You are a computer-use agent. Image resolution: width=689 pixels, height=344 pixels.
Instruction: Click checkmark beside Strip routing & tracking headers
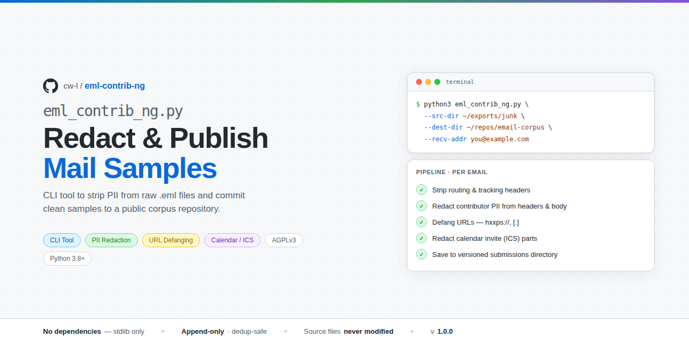pos(421,190)
